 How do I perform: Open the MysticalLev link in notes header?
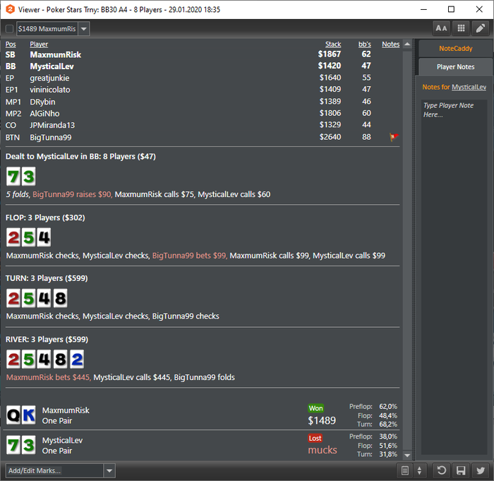[469, 87]
